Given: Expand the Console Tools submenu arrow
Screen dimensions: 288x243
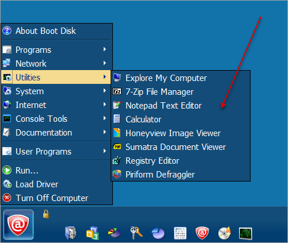Looking at the screenshot, I should click(105, 118).
